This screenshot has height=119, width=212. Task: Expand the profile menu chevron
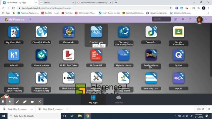(x=206, y=19)
